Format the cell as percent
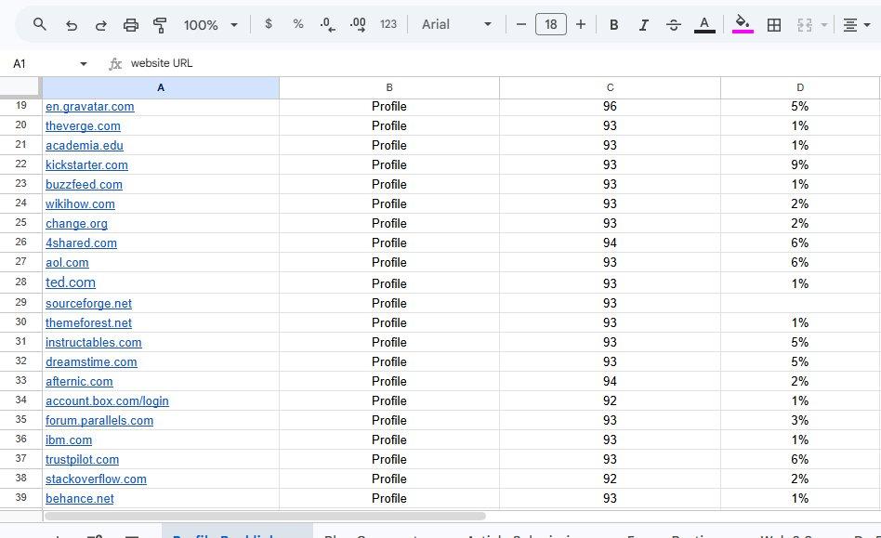 pyautogui.click(x=298, y=24)
